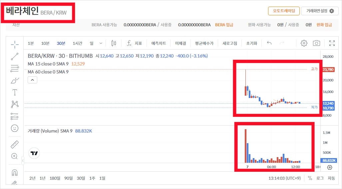Click the 원화 입금 KRW deposit link

click(x=324, y=25)
